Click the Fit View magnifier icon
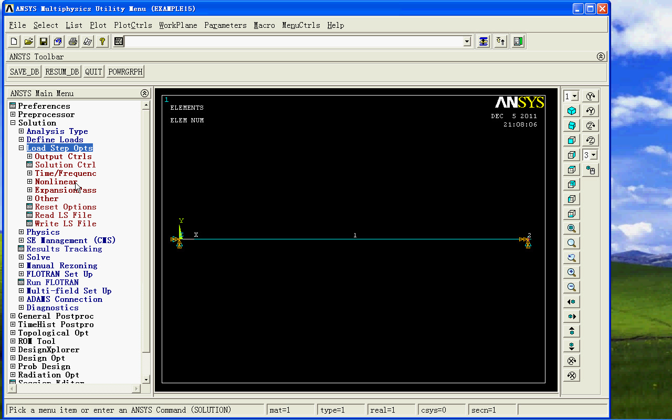 (x=572, y=228)
